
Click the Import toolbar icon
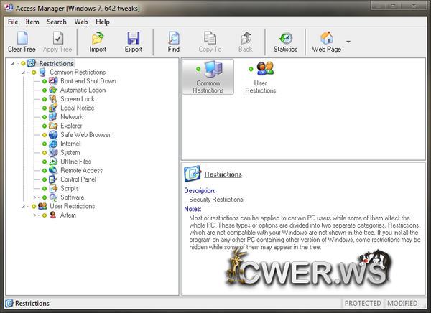point(98,38)
